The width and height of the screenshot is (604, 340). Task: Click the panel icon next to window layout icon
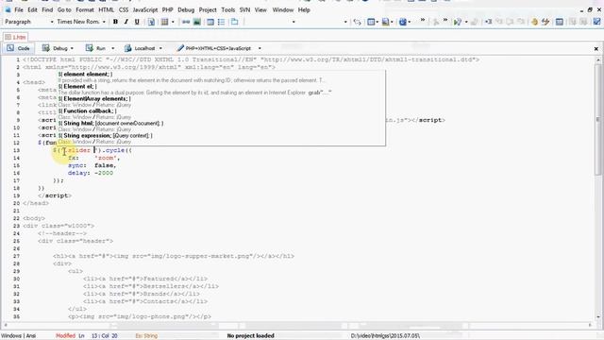pyautogui.click(x=573, y=22)
